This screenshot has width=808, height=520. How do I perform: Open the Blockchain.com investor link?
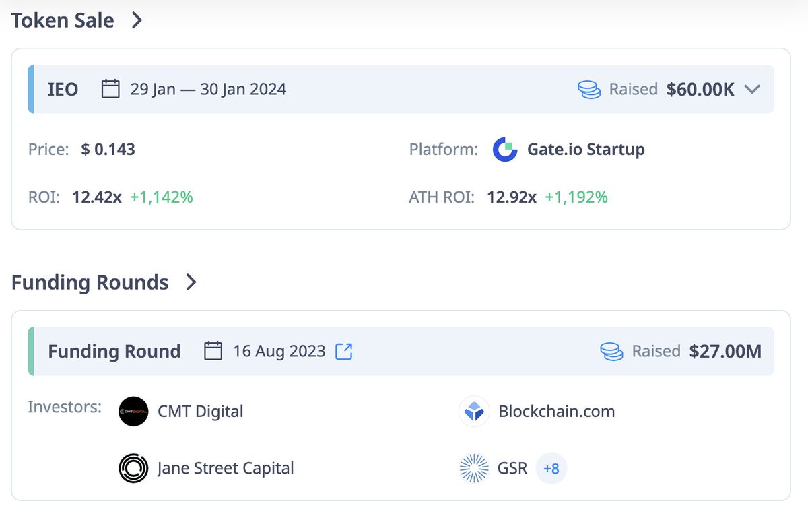click(x=557, y=411)
